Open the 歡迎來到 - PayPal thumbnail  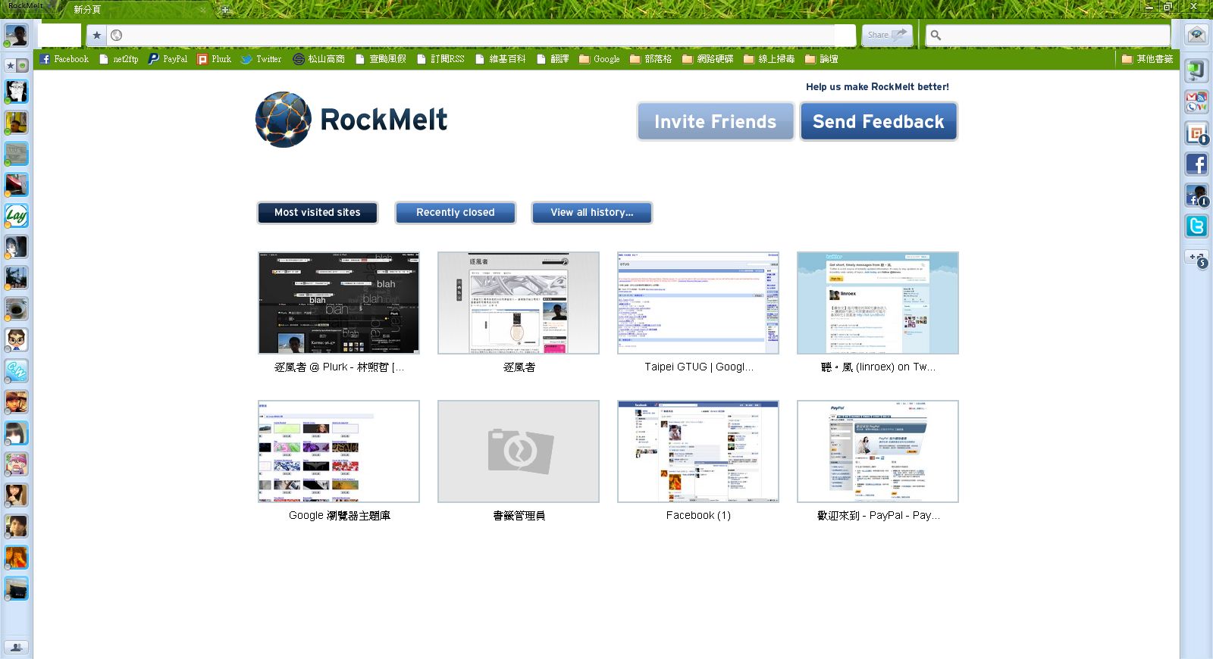click(878, 451)
